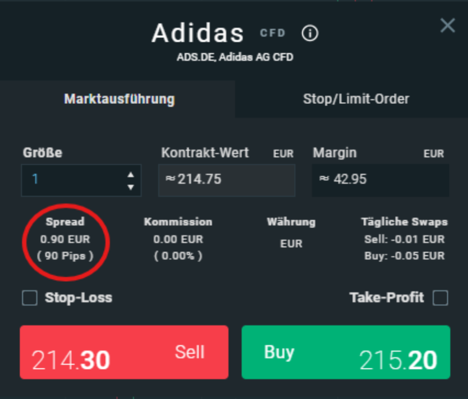This screenshot has width=468, height=399.
Task: Click the daily swap Buy -0.05 EUR line
Action: [404, 256]
